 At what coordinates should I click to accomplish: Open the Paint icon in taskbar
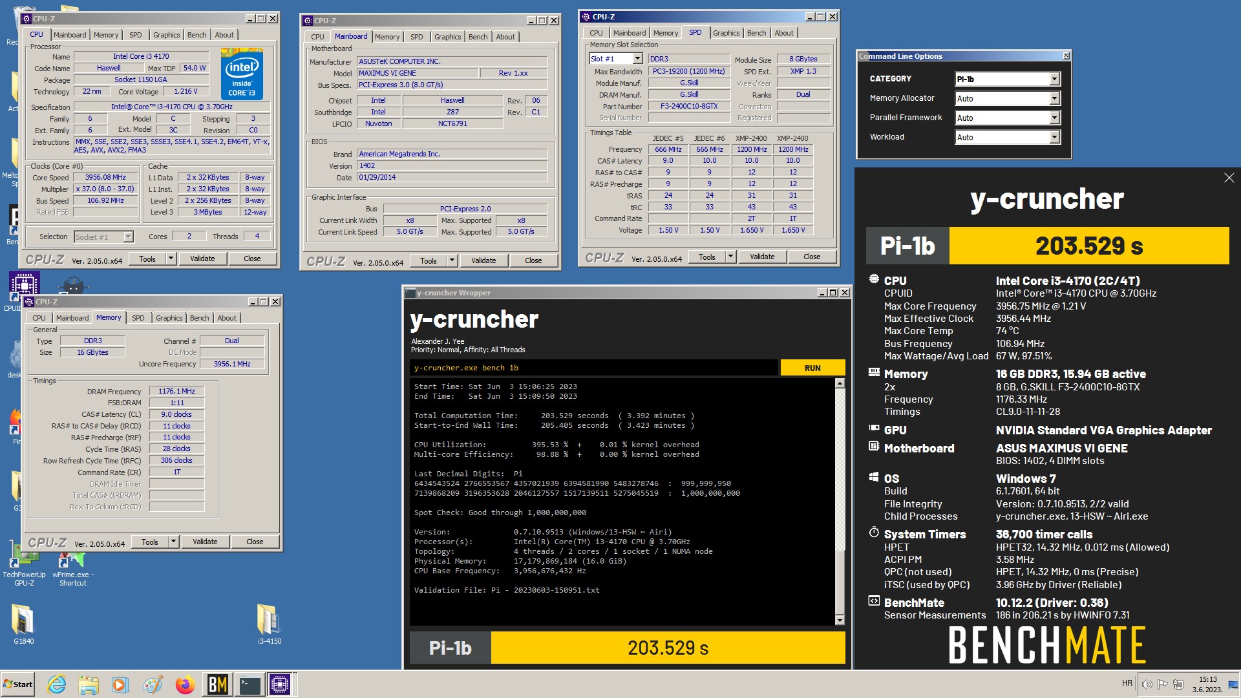click(x=153, y=684)
